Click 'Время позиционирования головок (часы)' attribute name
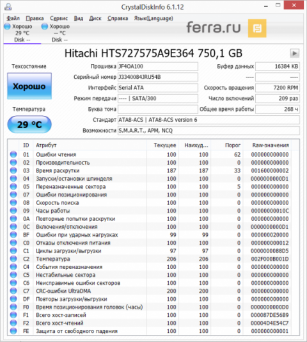The image size is (307, 342). click(x=90, y=307)
